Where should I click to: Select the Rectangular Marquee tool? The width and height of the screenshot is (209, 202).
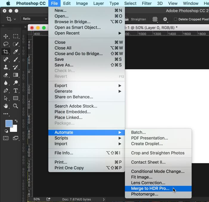tap(16, 36)
